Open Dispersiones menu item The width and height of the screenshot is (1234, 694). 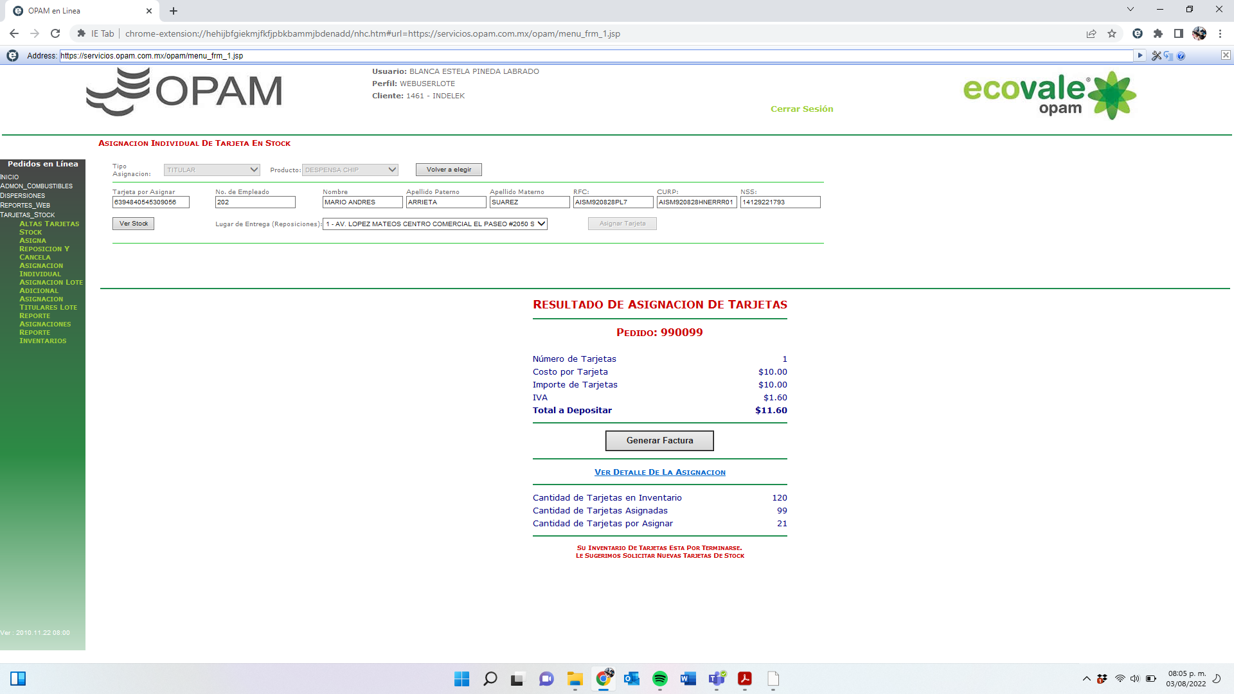(x=22, y=196)
